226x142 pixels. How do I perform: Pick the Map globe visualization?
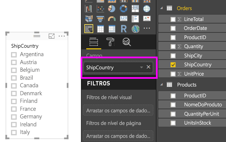pos(147,9)
